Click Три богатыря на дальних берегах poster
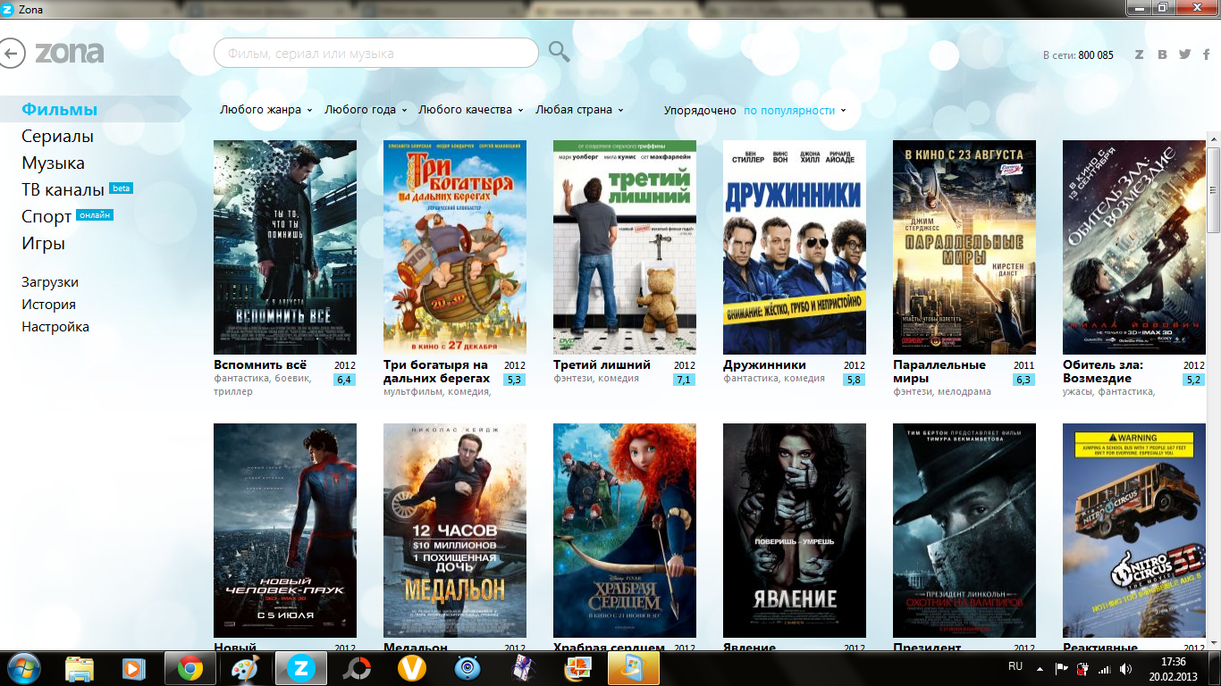 coord(455,247)
